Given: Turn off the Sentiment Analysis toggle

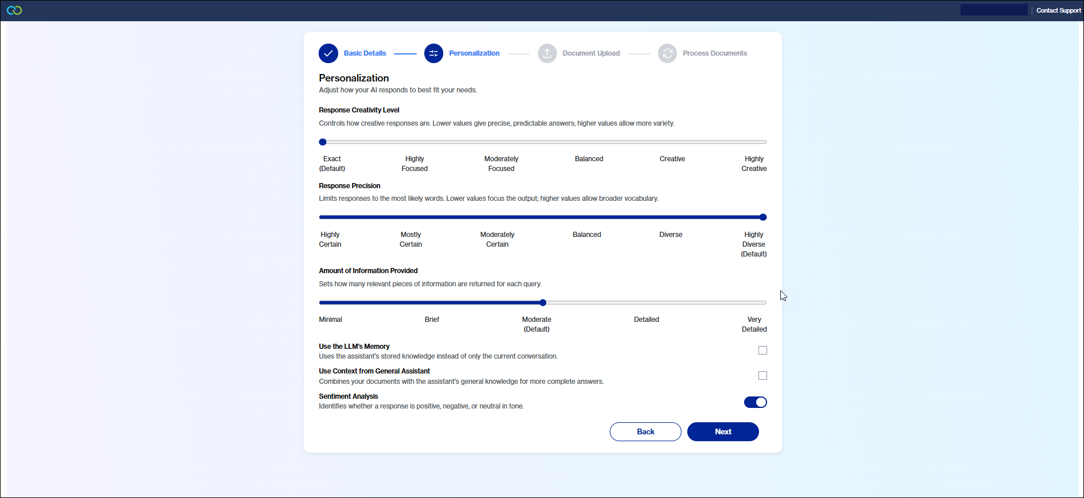Looking at the screenshot, I should pyautogui.click(x=755, y=402).
